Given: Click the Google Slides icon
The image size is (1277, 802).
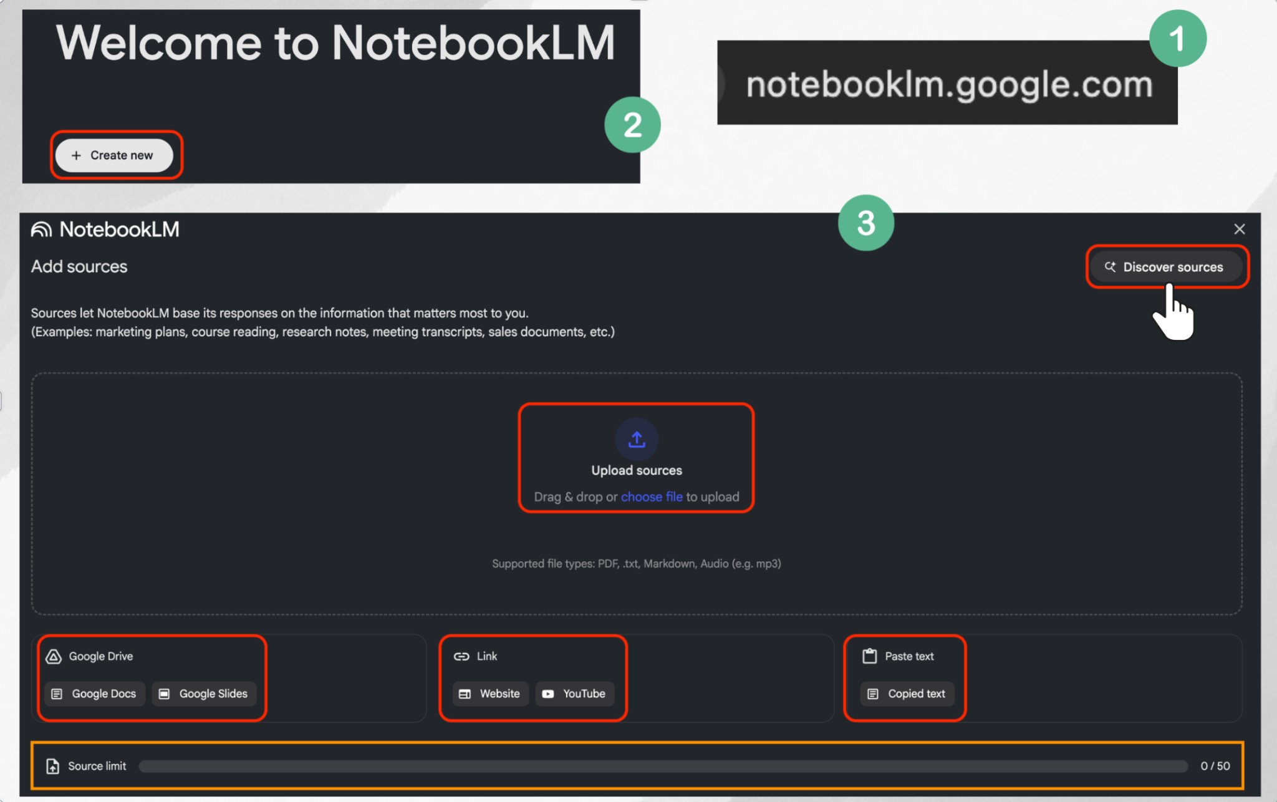Looking at the screenshot, I should point(165,693).
